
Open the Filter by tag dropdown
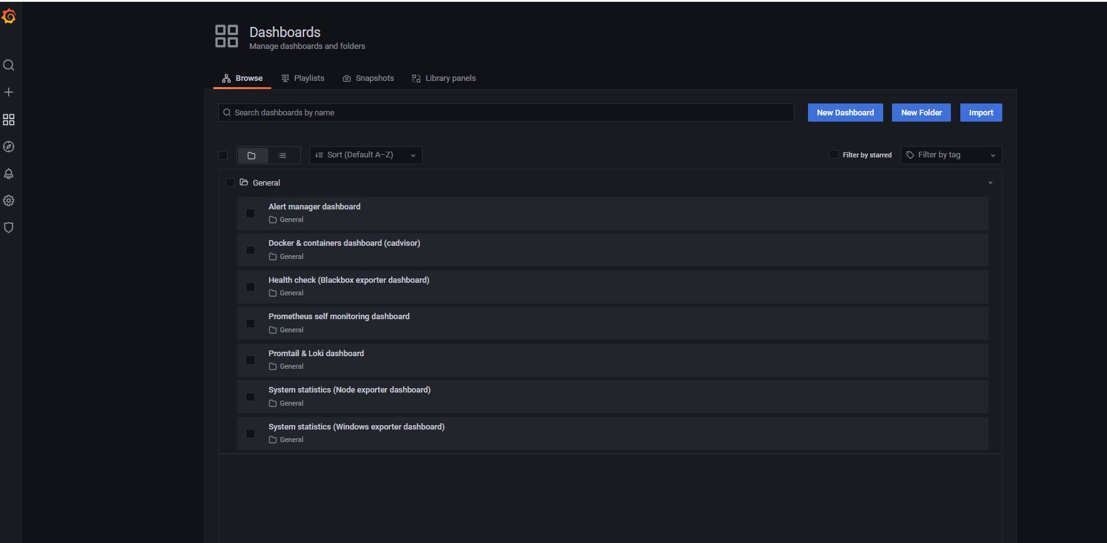(951, 155)
